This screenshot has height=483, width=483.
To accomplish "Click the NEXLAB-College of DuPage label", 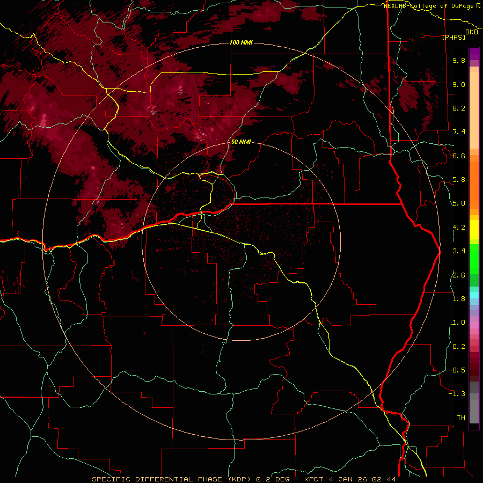I will click(x=428, y=6).
